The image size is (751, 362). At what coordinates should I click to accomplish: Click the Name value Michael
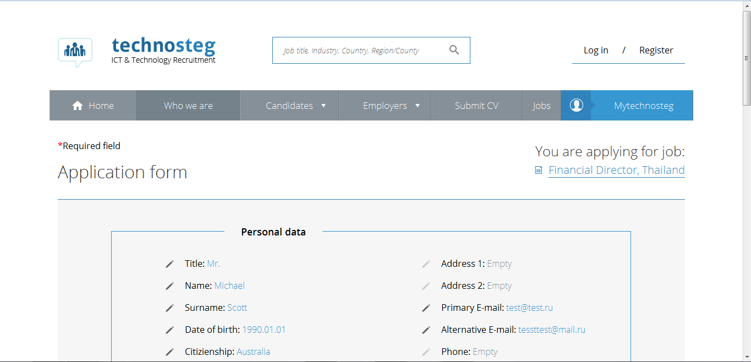tap(229, 286)
